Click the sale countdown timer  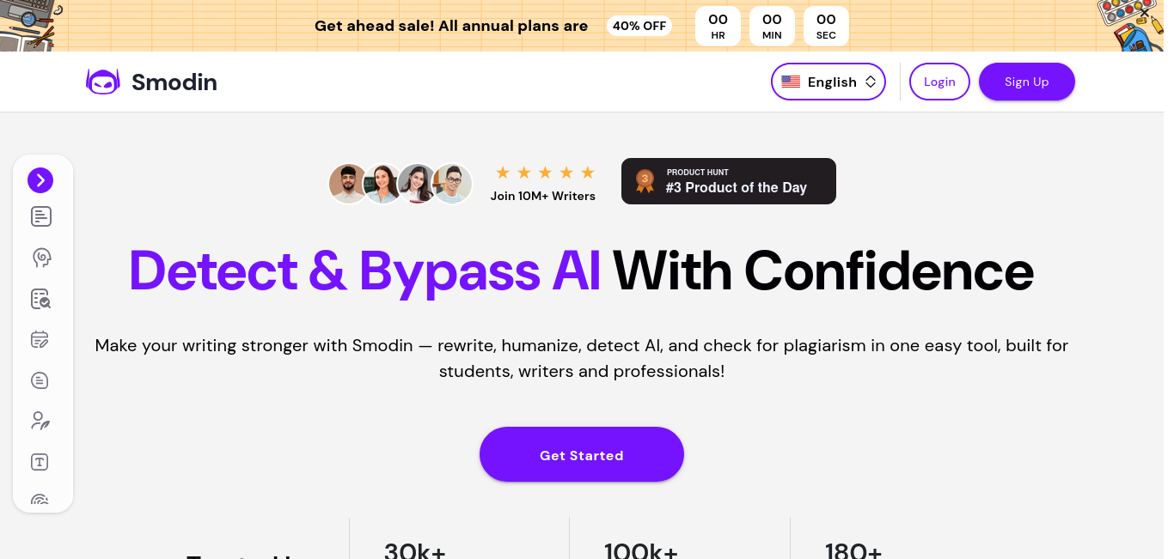tap(772, 27)
